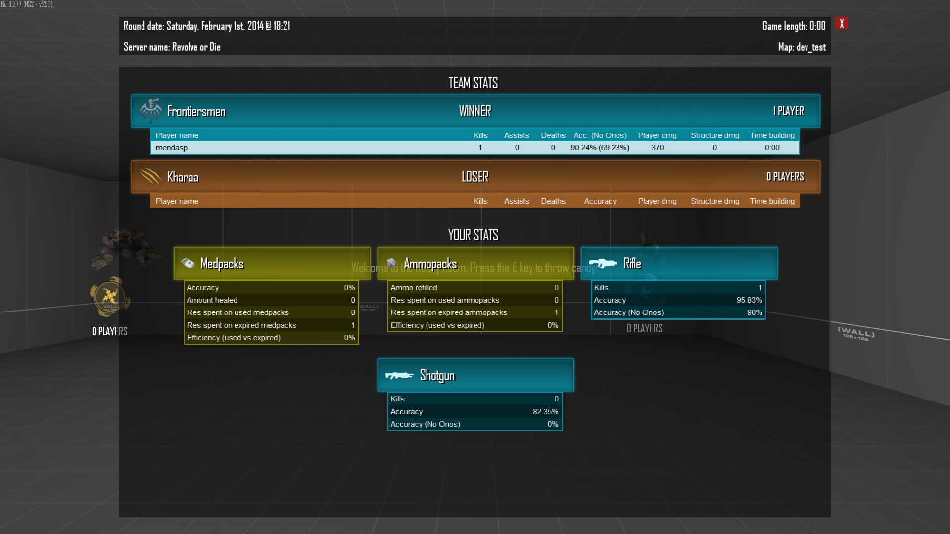Click marine Time building column header
The image size is (950, 534).
(772, 135)
